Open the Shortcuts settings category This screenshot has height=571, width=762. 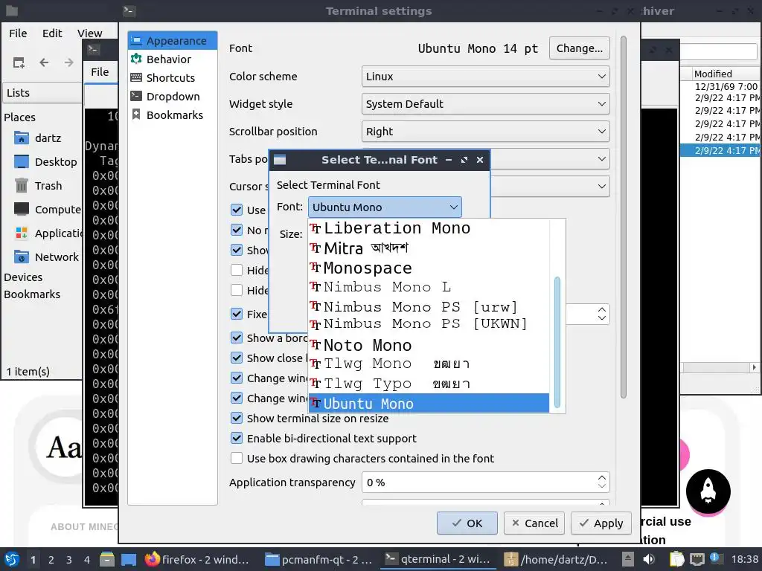pyautogui.click(x=173, y=77)
